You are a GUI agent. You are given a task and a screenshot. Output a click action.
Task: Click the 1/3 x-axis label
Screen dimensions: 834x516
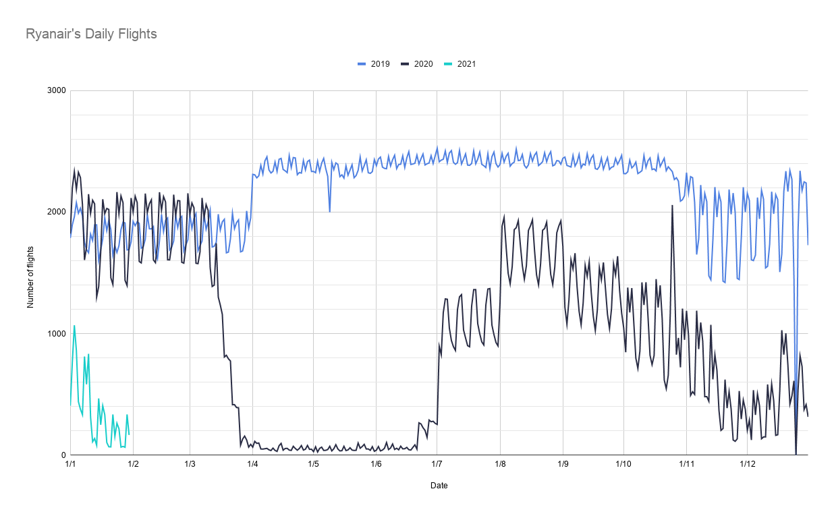pyautogui.click(x=190, y=465)
